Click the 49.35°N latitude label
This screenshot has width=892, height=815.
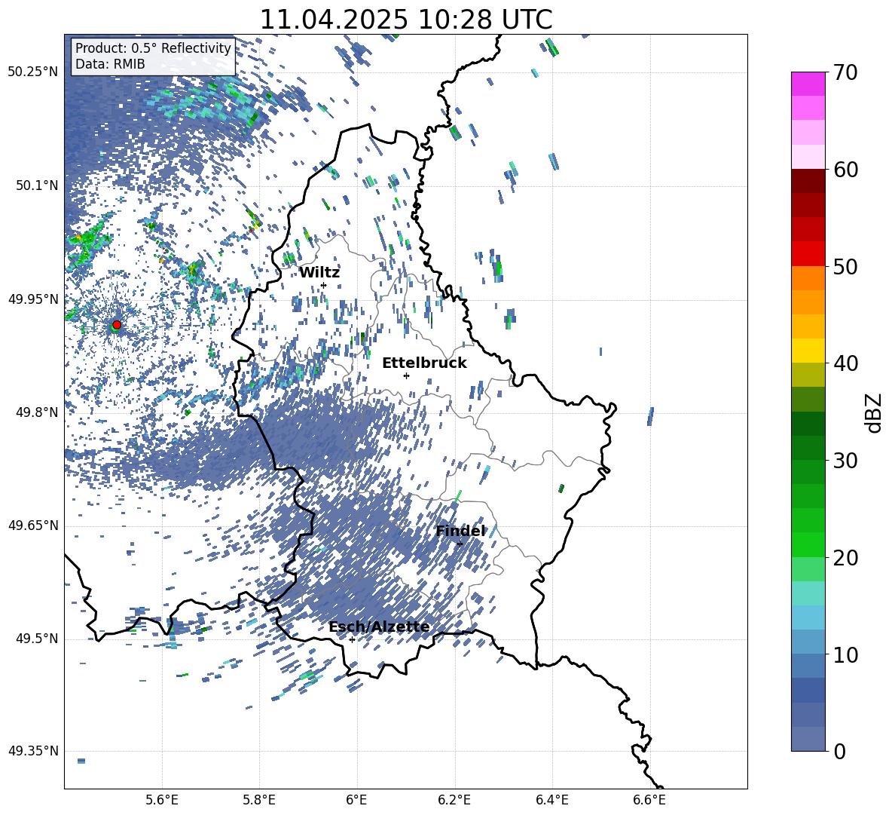click(33, 751)
